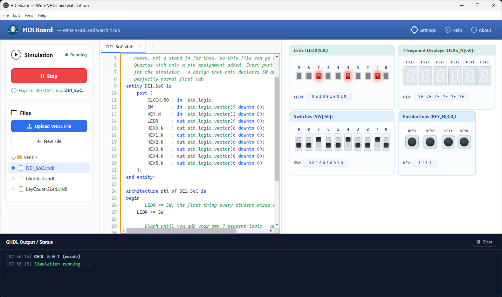Toggle switch SW4 off
The width and height of the screenshot is (502, 297).
tap(348, 142)
